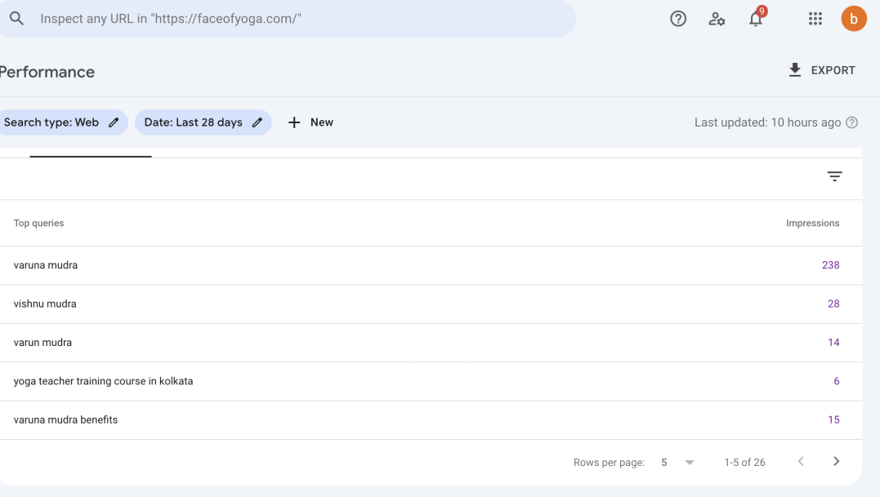Viewport: 880px width, 497px height.
Task: Edit the Date: Last 28 days filter
Action: click(203, 122)
